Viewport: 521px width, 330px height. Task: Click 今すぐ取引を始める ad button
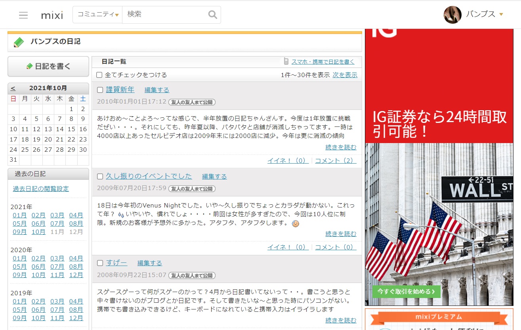(406, 292)
